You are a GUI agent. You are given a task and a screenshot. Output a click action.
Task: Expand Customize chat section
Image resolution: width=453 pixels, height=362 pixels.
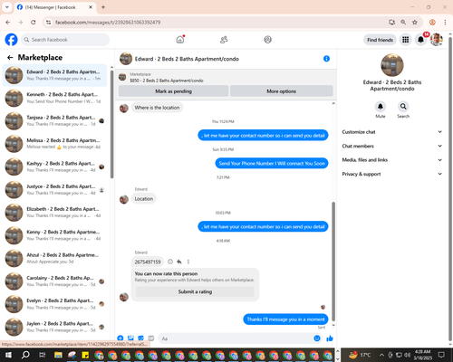392,132
